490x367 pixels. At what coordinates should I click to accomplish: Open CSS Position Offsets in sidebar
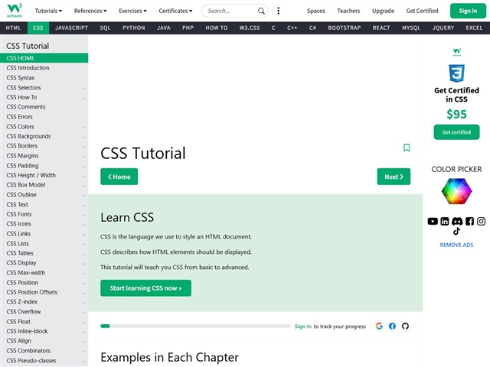click(44, 292)
